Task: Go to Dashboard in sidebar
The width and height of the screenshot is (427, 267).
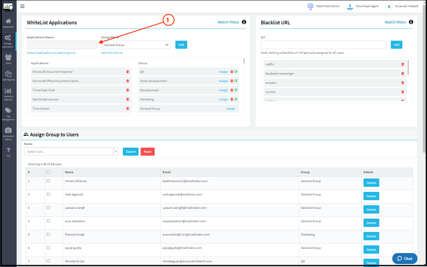Action: pyautogui.click(x=8, y=23)
